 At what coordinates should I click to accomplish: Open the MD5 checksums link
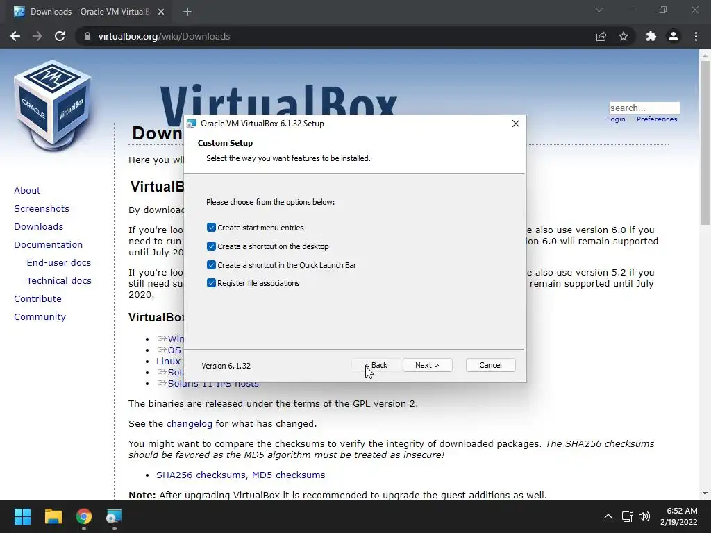click(x=288, y=475)
